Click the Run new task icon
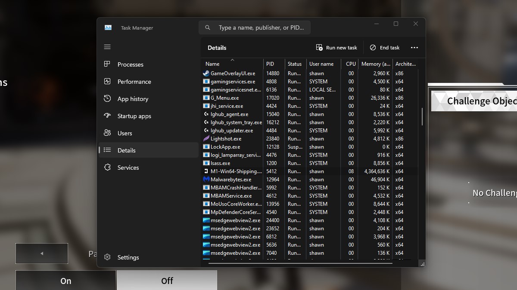 point(319,48)
